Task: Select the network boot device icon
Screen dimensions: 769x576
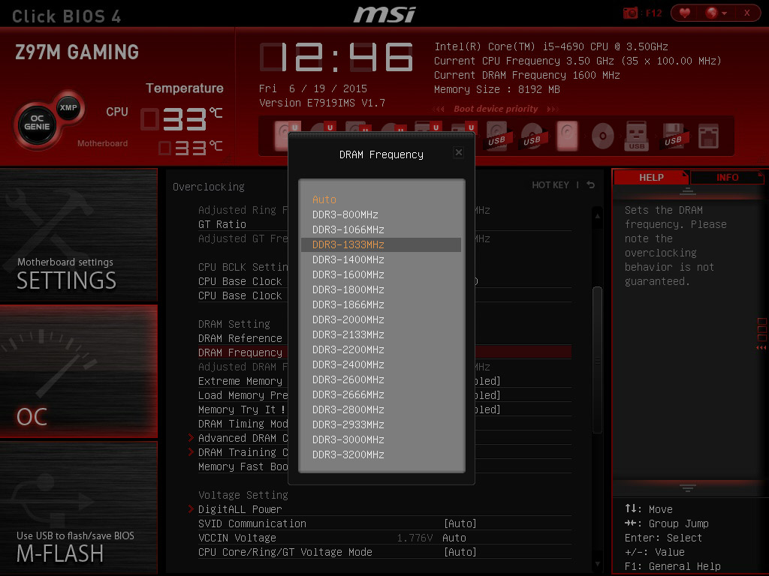Action: click(709, 136)
